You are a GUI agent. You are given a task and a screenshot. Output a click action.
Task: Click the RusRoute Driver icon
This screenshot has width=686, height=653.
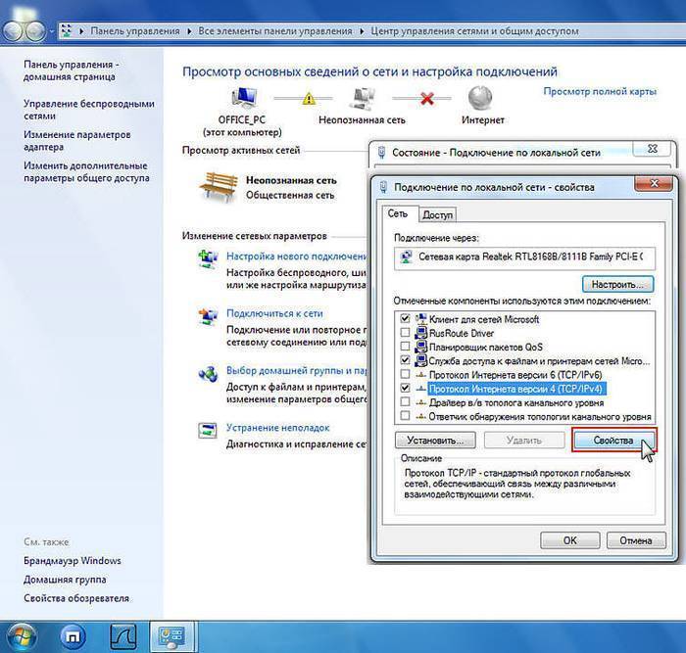pos(420,333)
